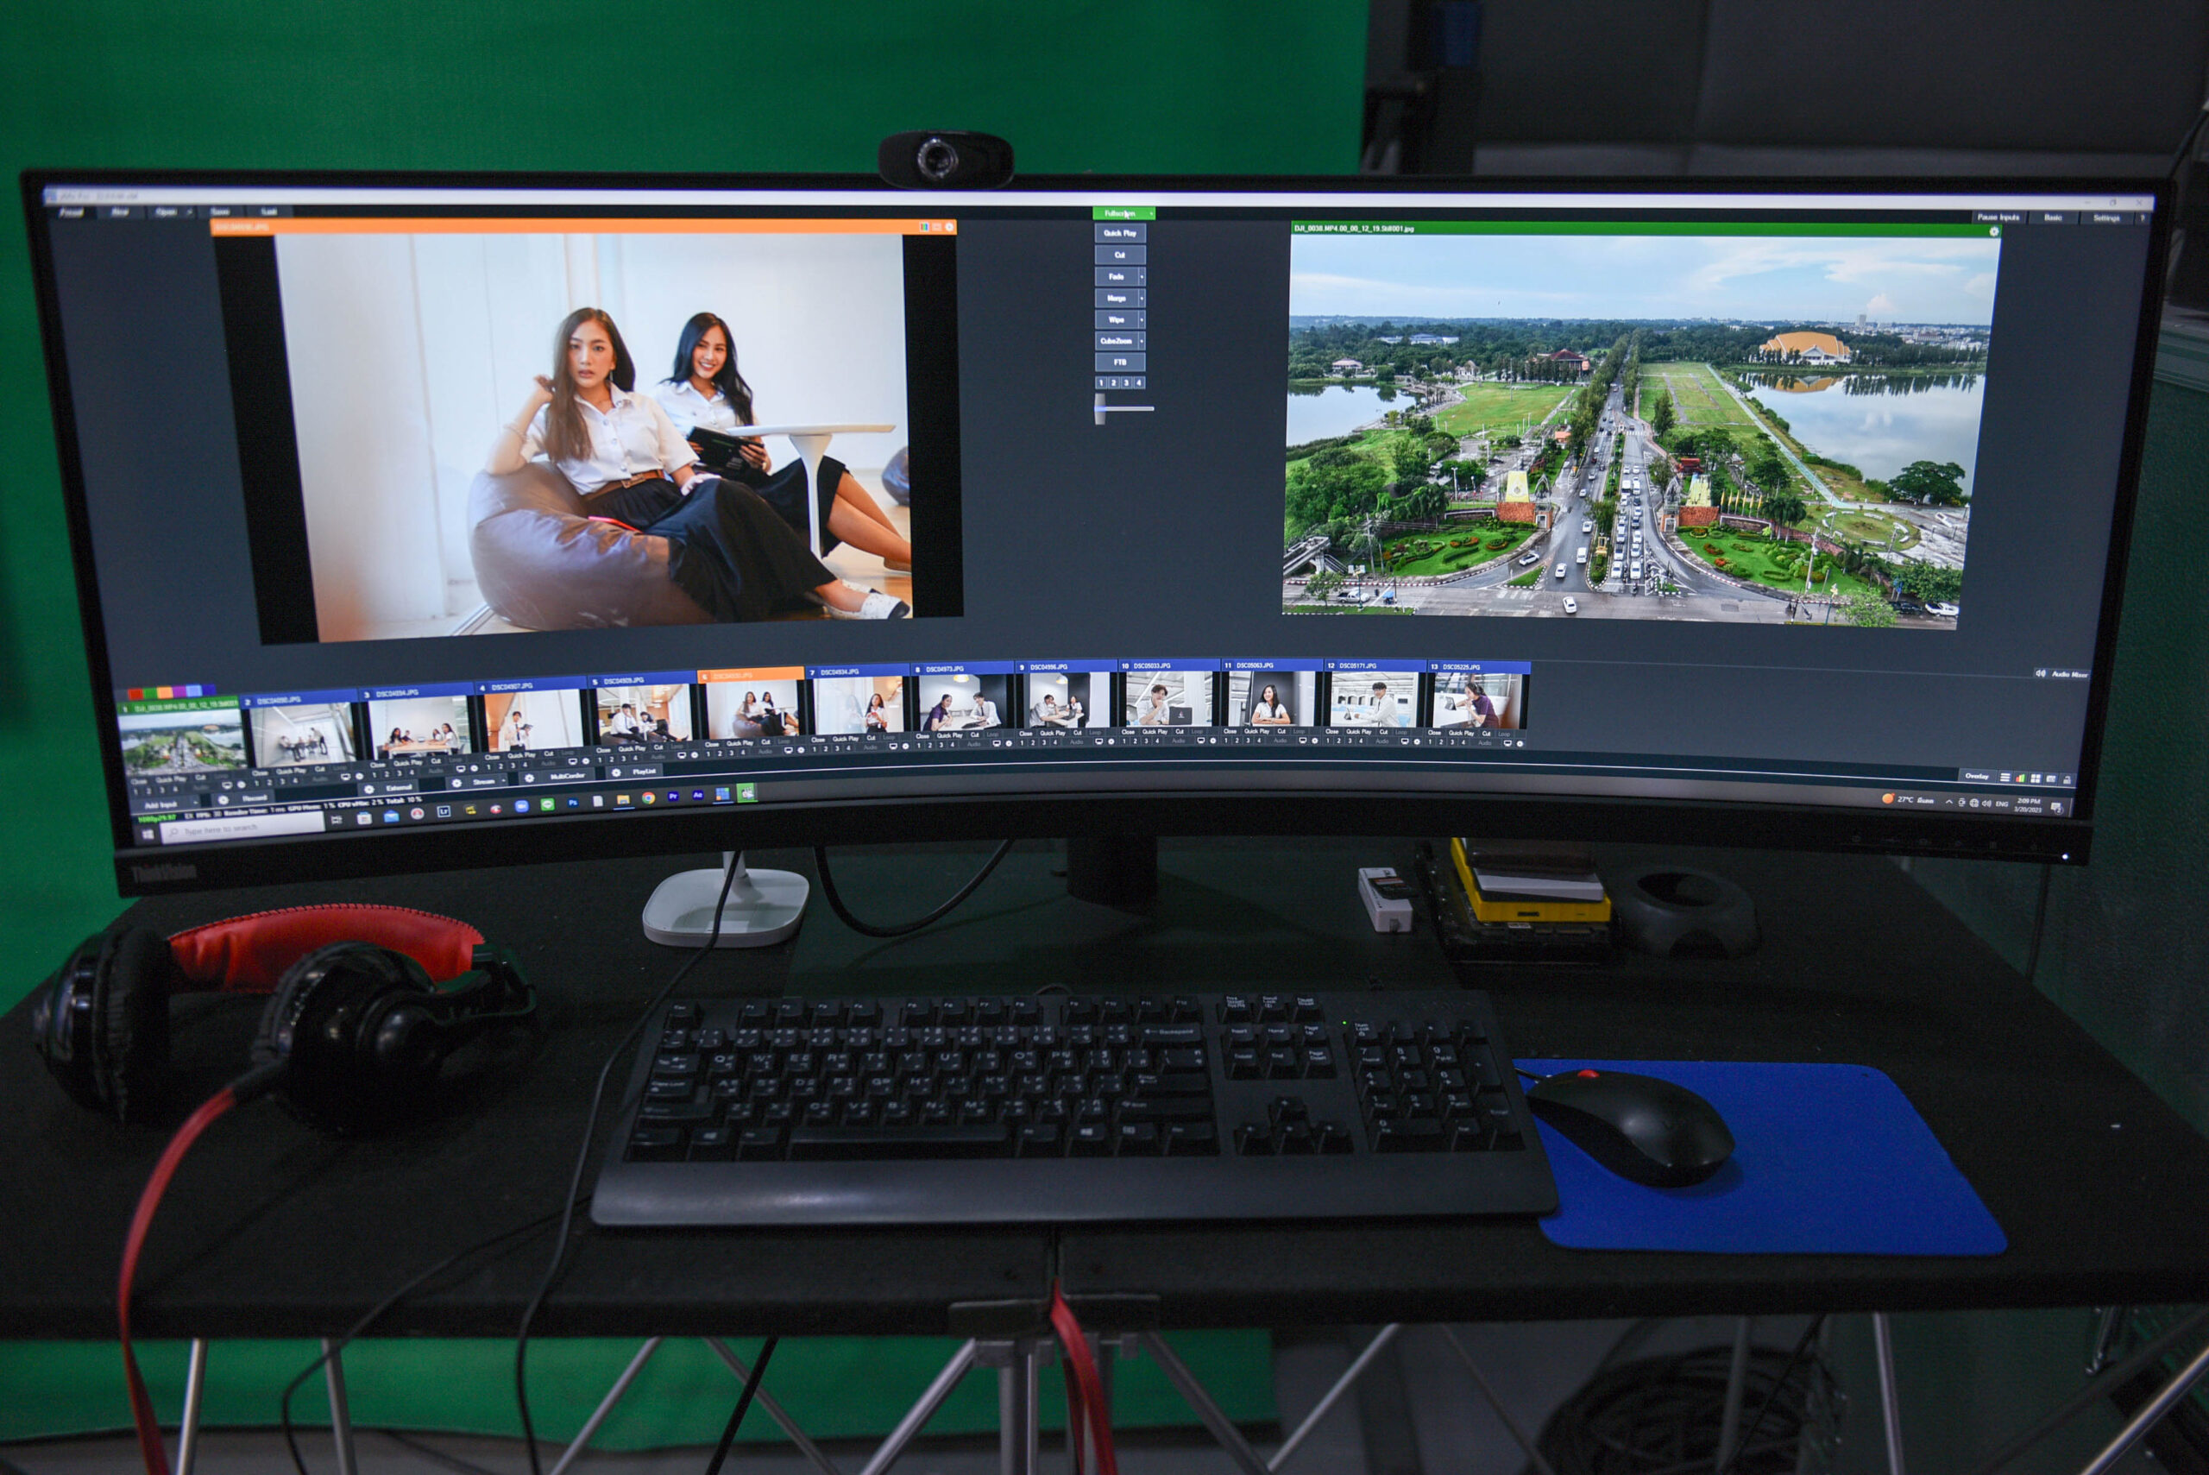Expand the Wipe transition dropdown arrow
The height and width of the screenshot is (1475, 2209).
coord(1142,321)
